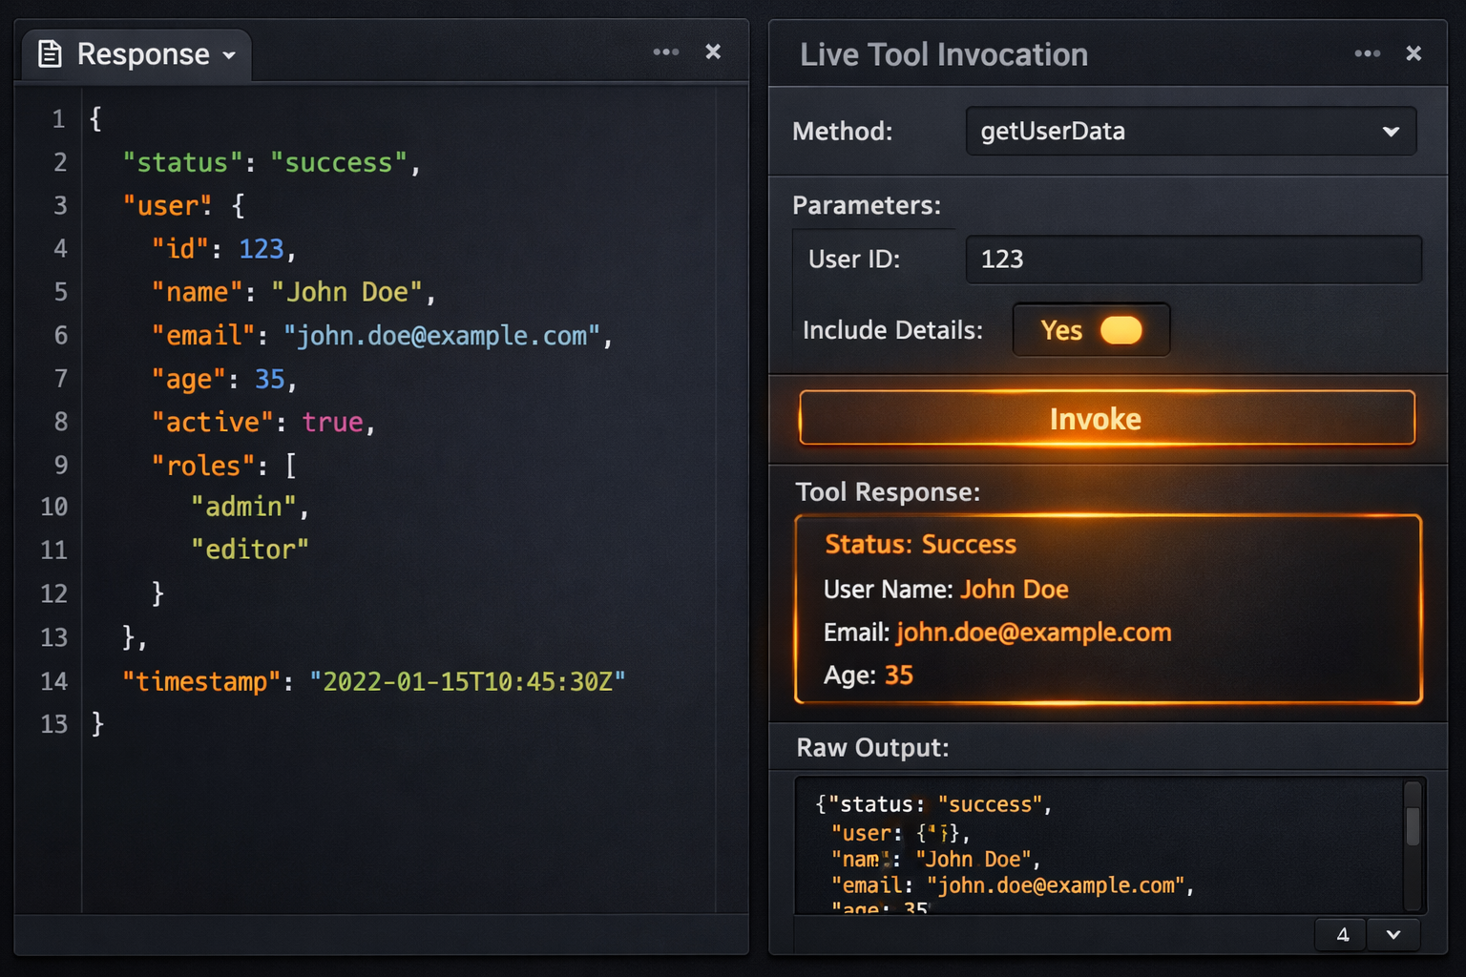Click the "admin" array entry

coord(250,507)
